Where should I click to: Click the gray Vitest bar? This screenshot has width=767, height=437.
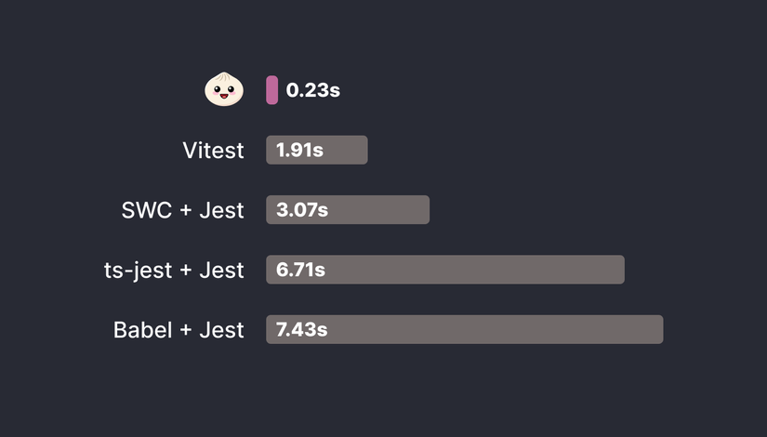pyautogui.click(x=344, y=151)
